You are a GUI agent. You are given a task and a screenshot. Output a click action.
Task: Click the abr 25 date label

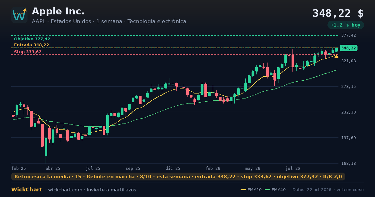click(53, 168)
